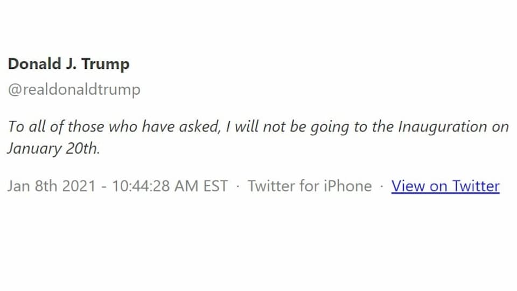Click the Twitter for iPhone source label
Viewport: 517px width, 291px height.
click(x=310, y=186)
